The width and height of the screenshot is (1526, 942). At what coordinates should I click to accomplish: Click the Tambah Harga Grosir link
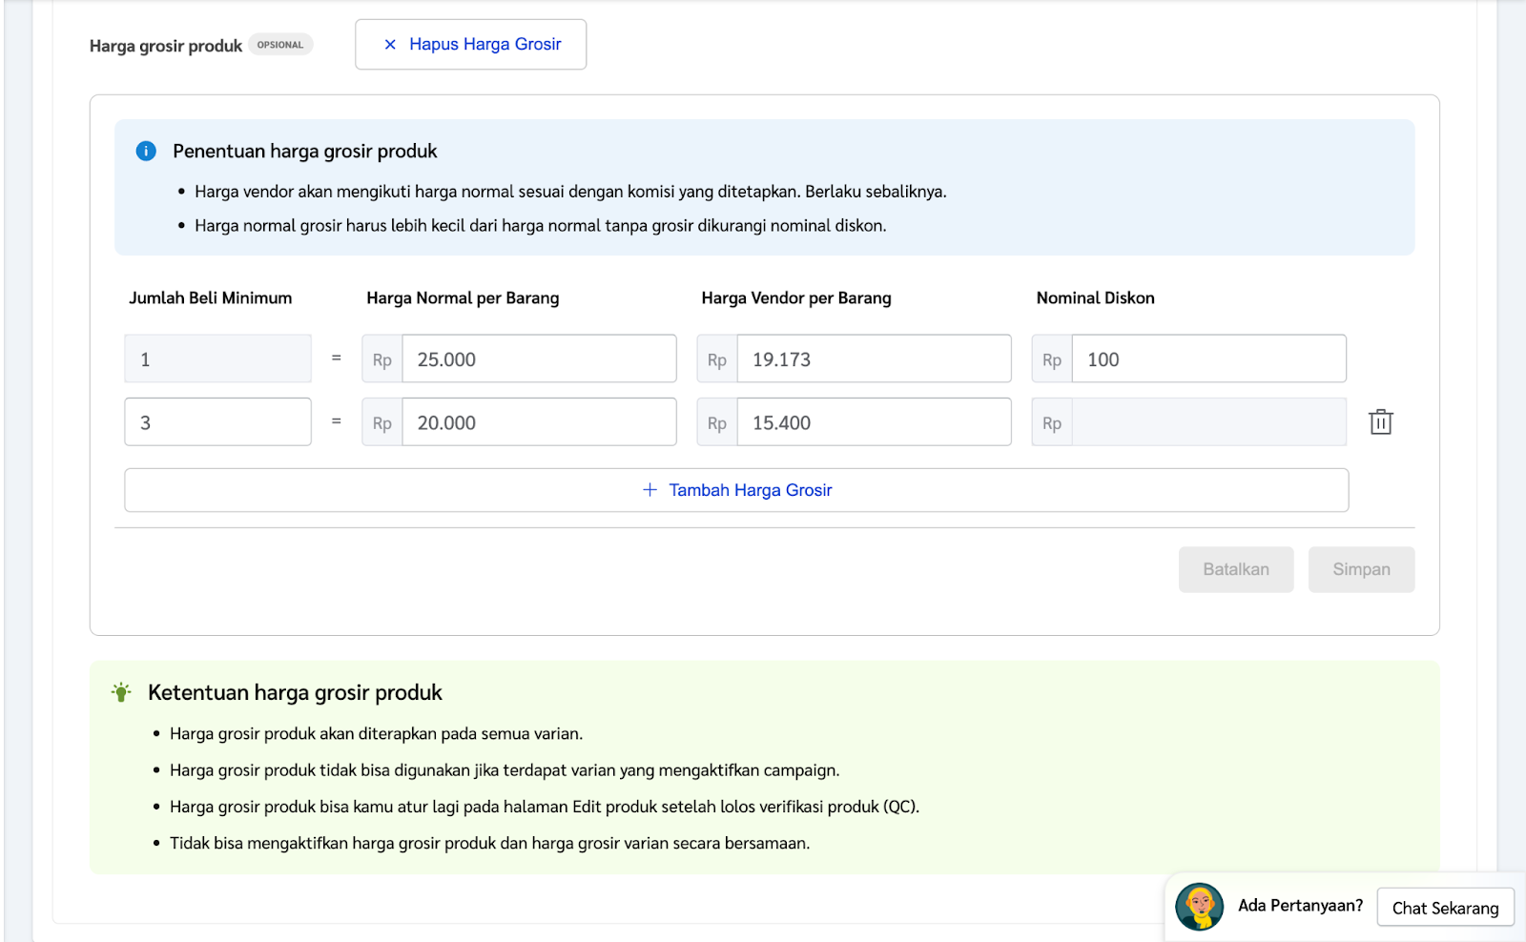pyautogui.click(x=750, y=489)
